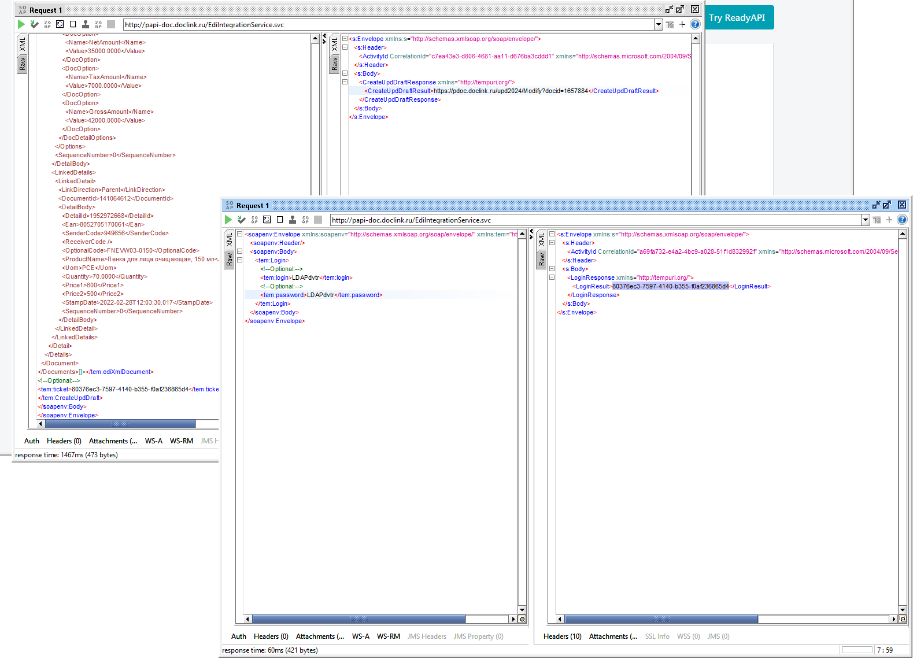Click in the Login request endpoint URL field
913x659 pixels.
[x=596, y=220]
